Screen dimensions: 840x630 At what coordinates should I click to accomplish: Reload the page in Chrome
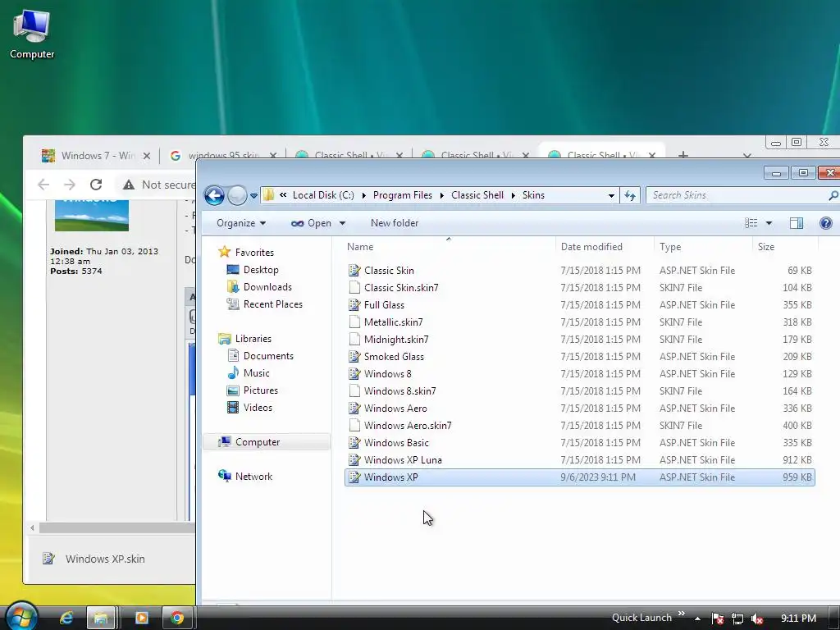click(x=96, y=185)
